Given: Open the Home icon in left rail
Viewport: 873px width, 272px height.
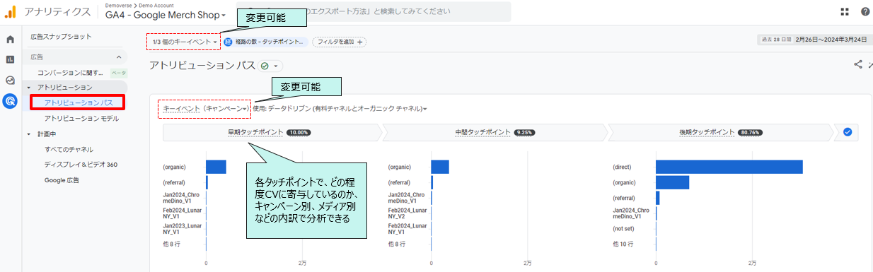Looking at the screenshot, I should coord(10,40).
